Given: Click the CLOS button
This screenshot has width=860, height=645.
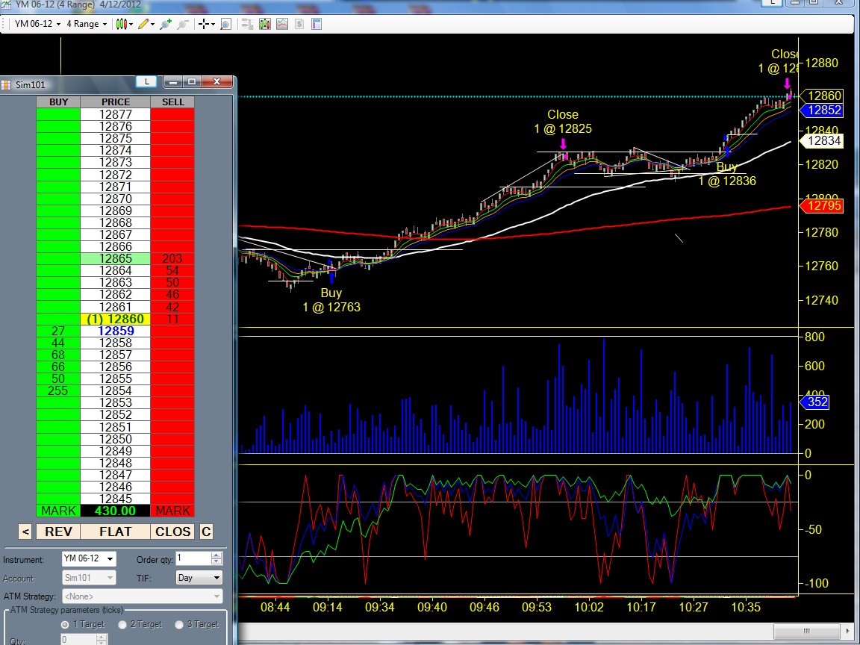Looking at the screenshot, I should click(x=172, y=532).
